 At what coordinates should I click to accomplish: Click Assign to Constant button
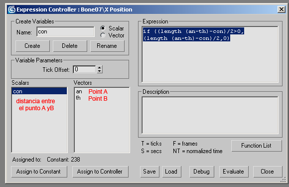(x=39, y=172)
